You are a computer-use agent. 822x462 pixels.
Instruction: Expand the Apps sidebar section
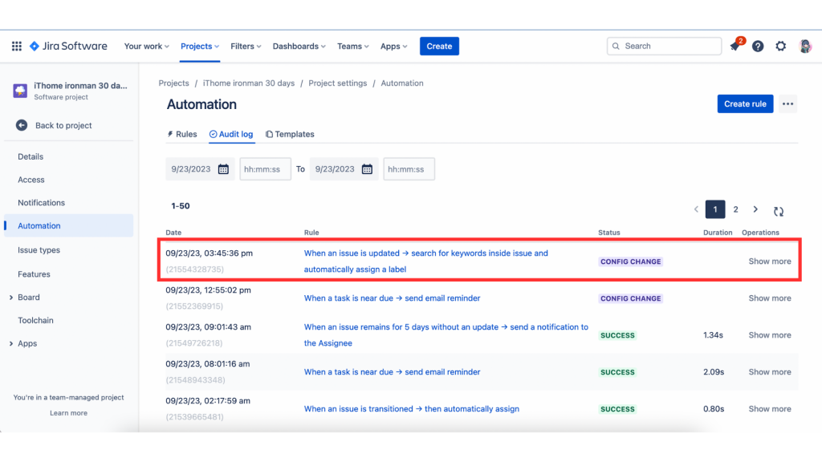11,343
